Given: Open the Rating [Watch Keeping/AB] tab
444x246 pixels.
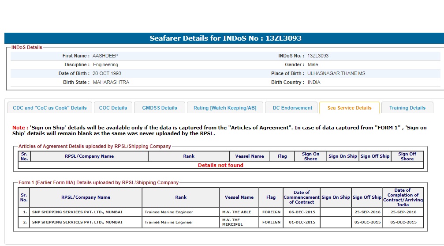Looking at the screenshot, I should coord(225,108).
